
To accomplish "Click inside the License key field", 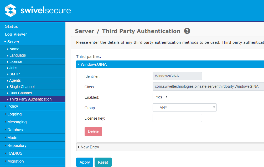I will point(177,118).
